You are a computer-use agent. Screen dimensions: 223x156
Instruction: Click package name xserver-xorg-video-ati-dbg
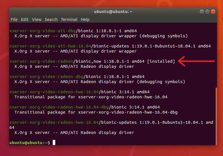click(x=43, y=31)
